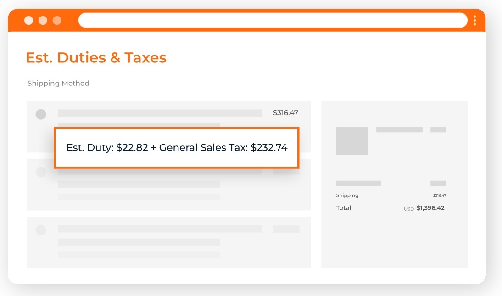Click the middle window dot in header
502x296 pixels.
(x=43, y=20)
